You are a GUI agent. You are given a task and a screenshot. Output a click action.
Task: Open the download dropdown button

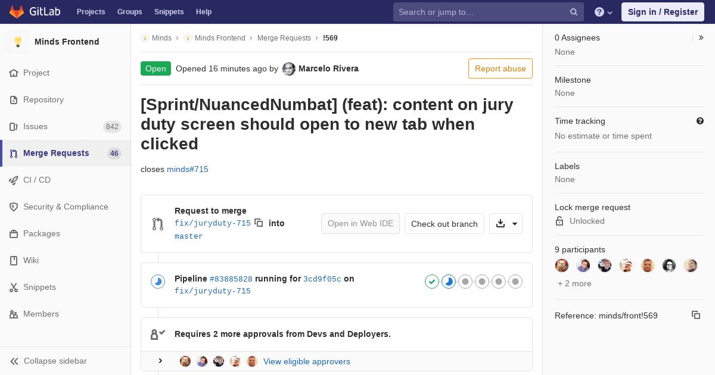[506, 223]
